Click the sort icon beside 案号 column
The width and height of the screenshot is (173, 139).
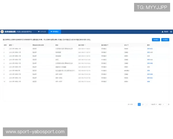click(13, 45)
